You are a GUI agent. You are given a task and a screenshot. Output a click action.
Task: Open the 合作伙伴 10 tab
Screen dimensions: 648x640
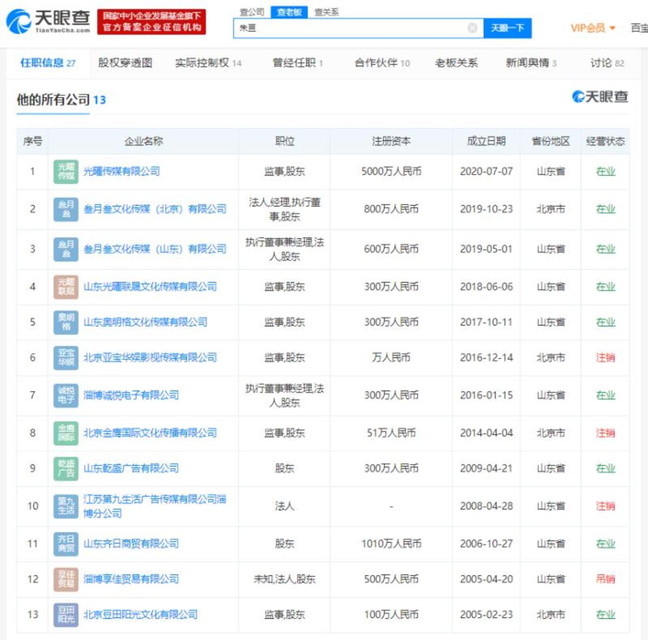(x=382, y=63)
